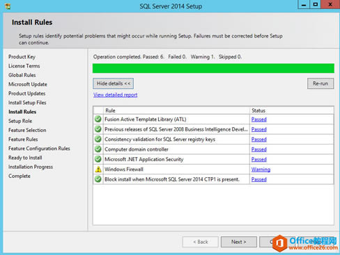Click 'Fusion Active Template Library (ATL)' text
This screenshot has height=255, width=340.
point(146,120)
